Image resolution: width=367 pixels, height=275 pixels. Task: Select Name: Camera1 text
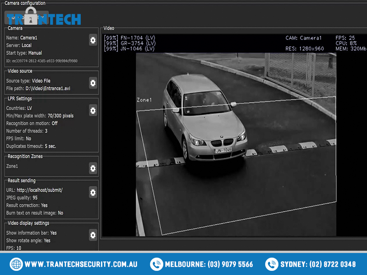pyautogui.click(x=22, y=38)
